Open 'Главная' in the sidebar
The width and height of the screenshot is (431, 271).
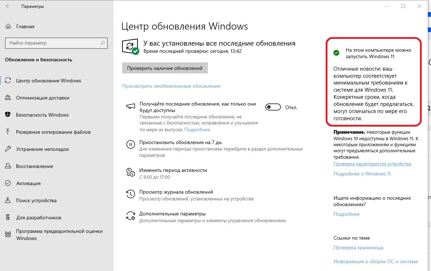click(25, 26)
